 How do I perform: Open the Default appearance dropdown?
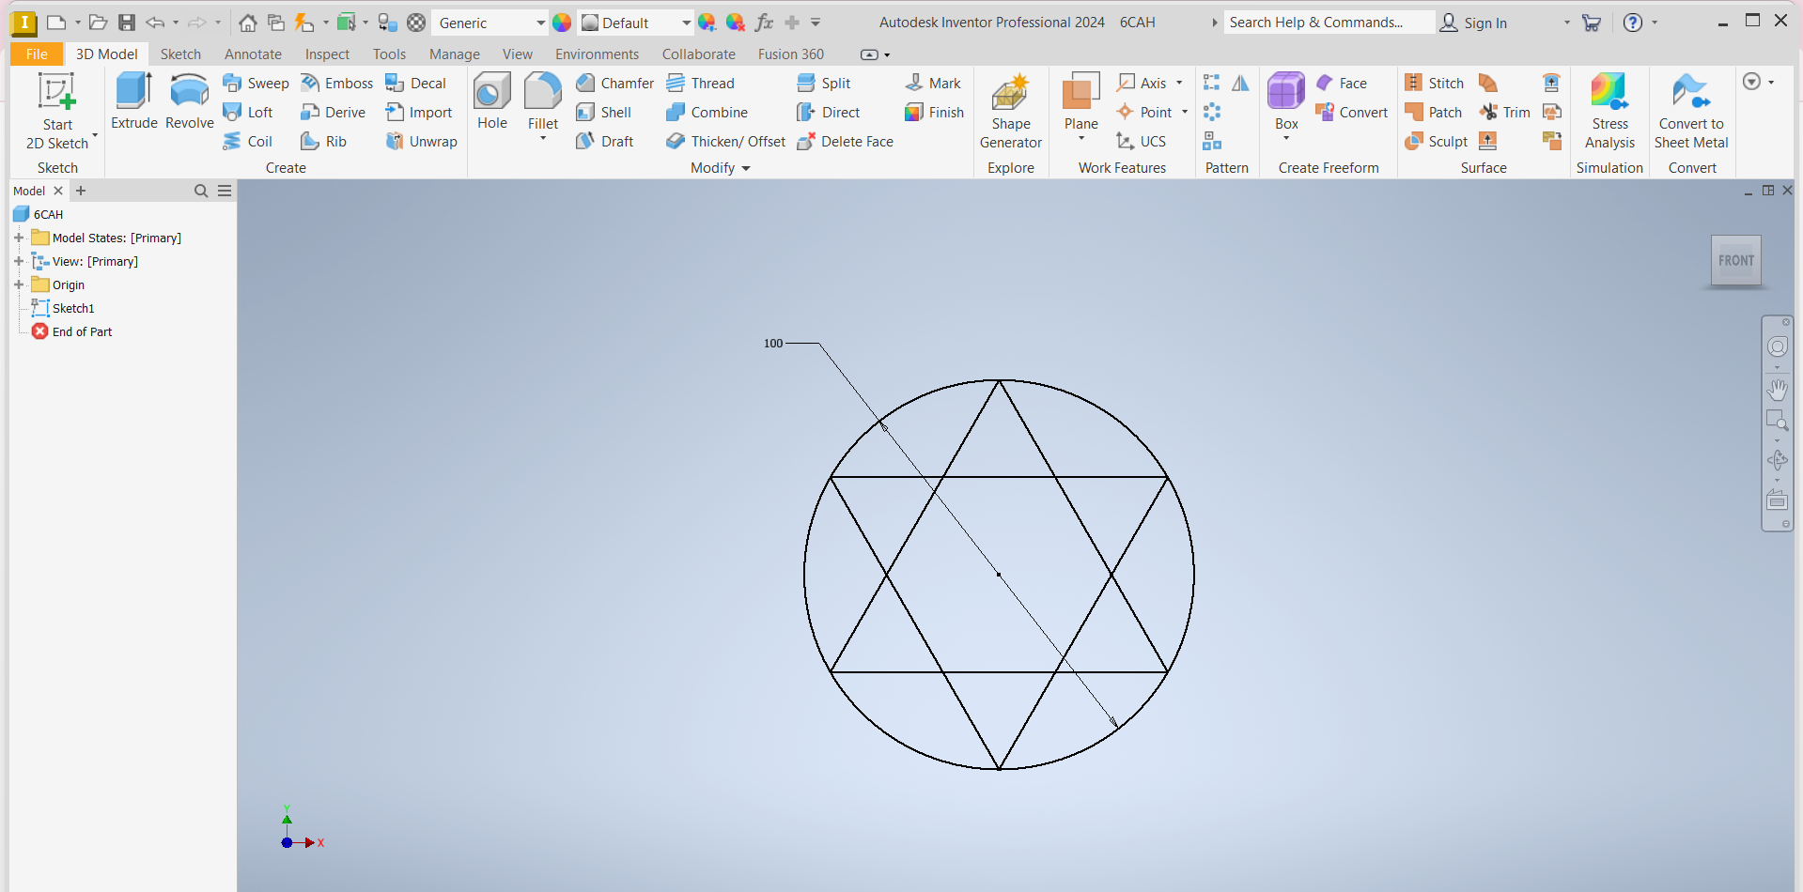pyautogui.click(x=686, y=23)
